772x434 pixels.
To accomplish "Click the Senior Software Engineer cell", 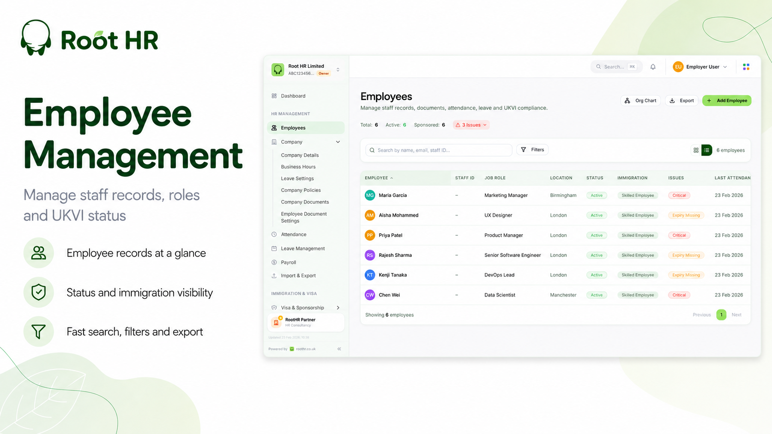I will pos(513,255).
